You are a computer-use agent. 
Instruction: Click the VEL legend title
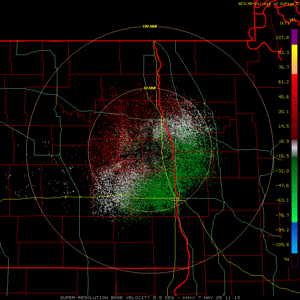tap(293, 20)
